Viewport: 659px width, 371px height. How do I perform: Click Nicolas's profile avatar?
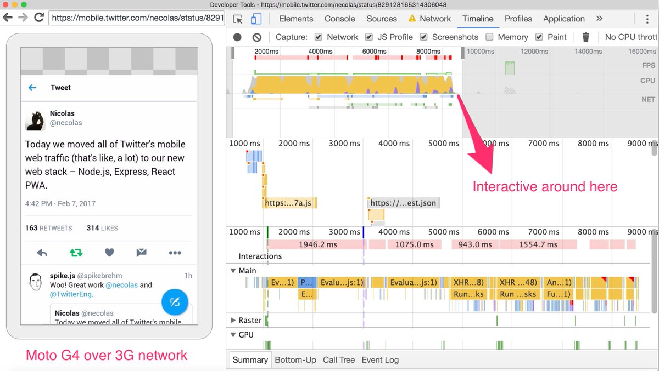(35, 120)
